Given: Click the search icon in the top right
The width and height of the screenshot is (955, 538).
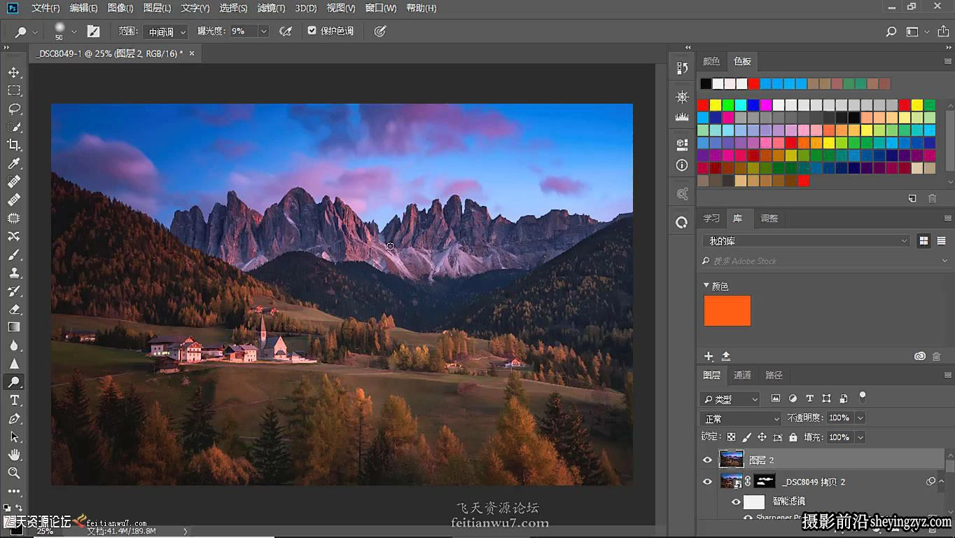Looking at the screenshot, I should tap(891, 32).
